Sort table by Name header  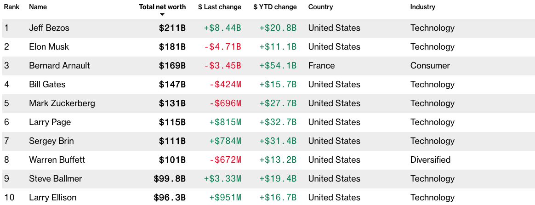tap(38, 7)
